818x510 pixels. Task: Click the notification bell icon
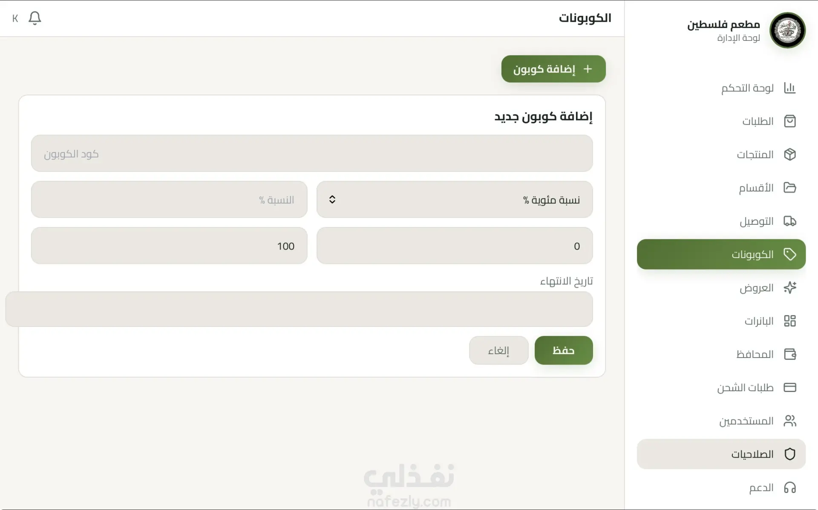point(35,18)
